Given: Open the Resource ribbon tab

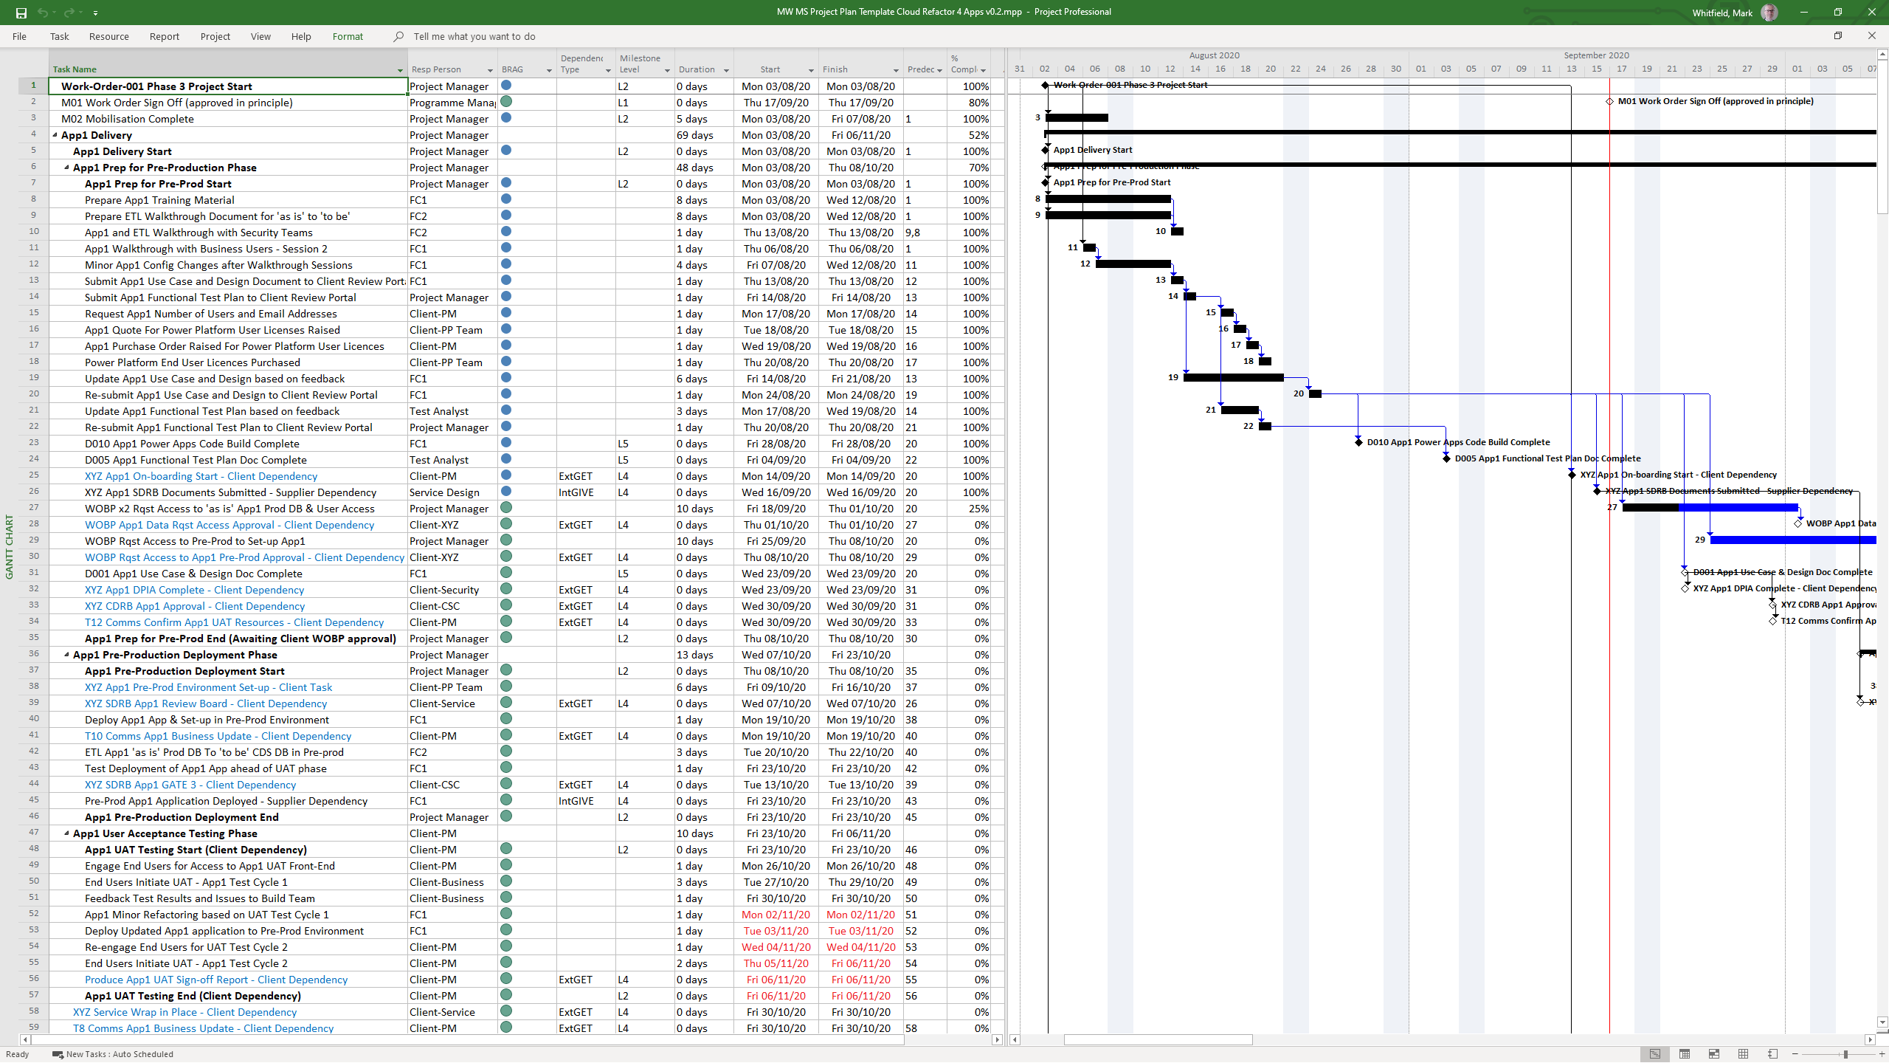Looking at the screenshot, I should point(108,36).
